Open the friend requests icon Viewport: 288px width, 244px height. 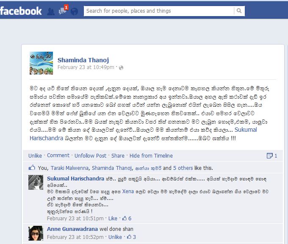(51, 11)
